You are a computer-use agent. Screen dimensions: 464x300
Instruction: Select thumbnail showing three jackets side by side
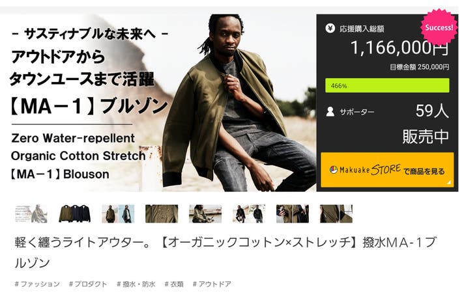coord(74,213)
